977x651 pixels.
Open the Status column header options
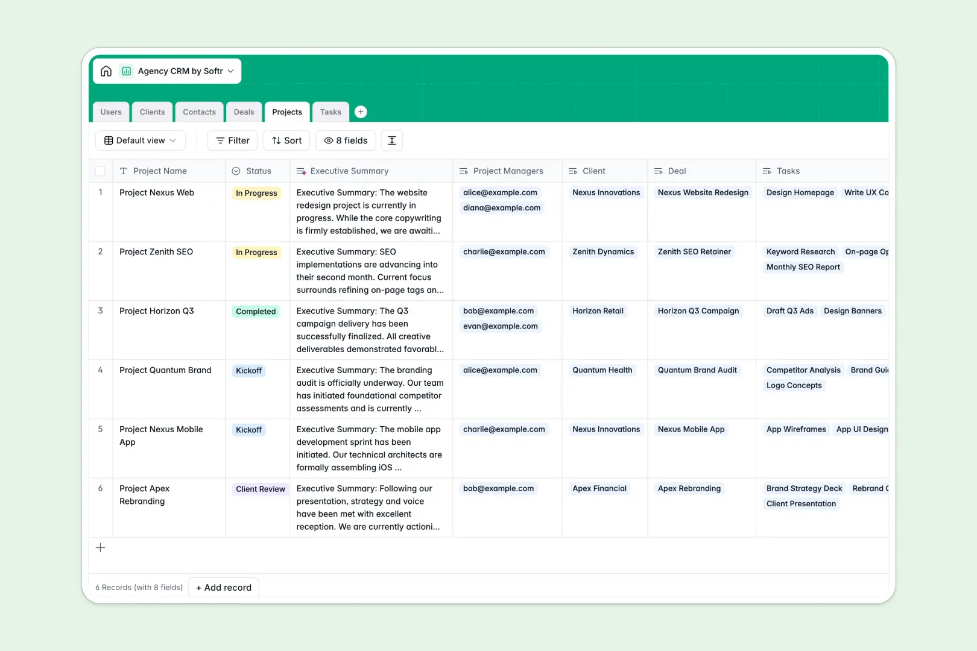[x=256, y=171]
